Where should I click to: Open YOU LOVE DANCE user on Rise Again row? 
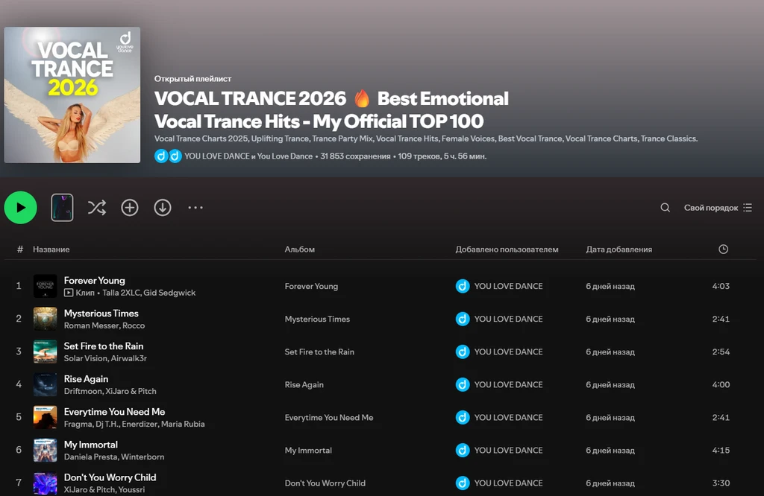point(508,384)
